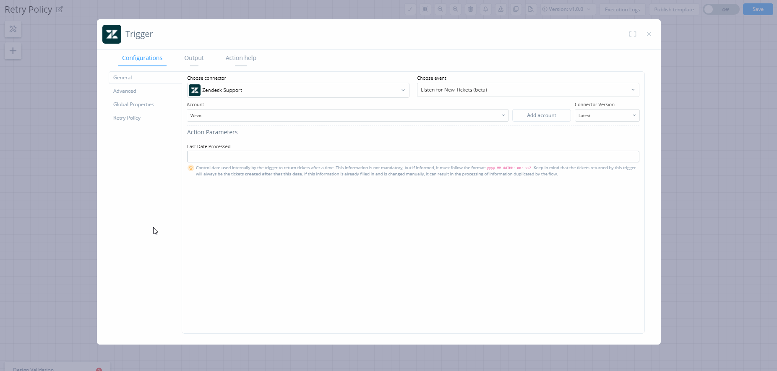Viewport: 777px width, 371px height.
Task: Click the Retry Policy flow title
Action: tap(29, 9)
